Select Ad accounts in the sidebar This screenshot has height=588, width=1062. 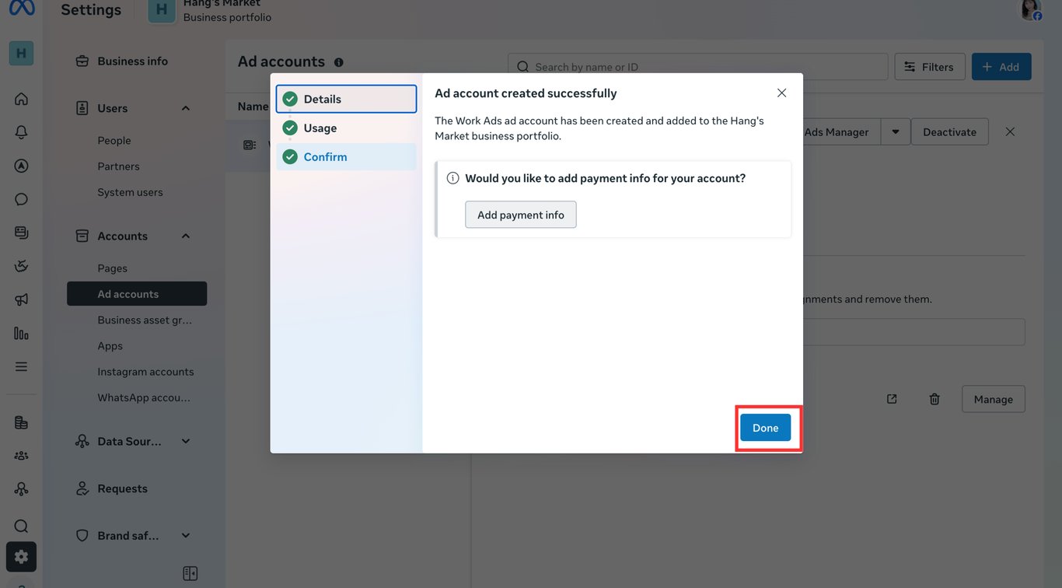(x=137, y=293)
